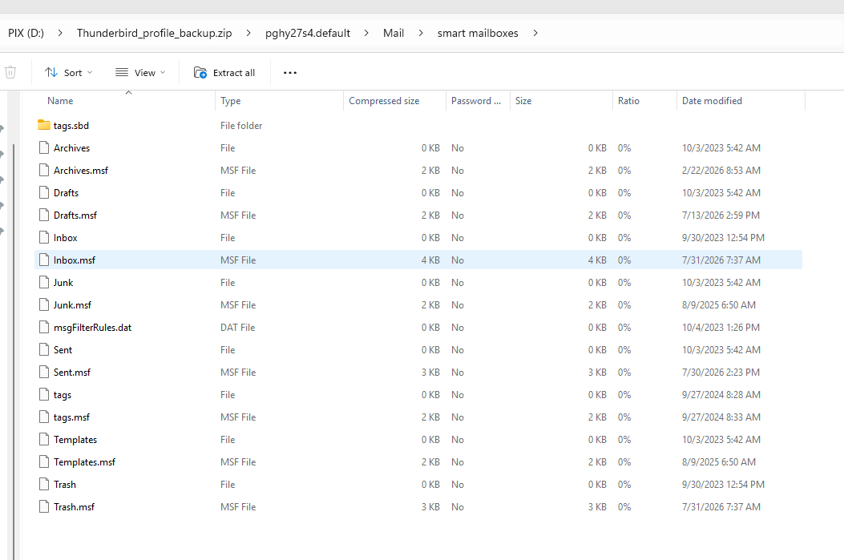The height and width of the screenshot is (560, 844).
Task: Click File folder type of tags.sbd
Action: click(241, 125)
